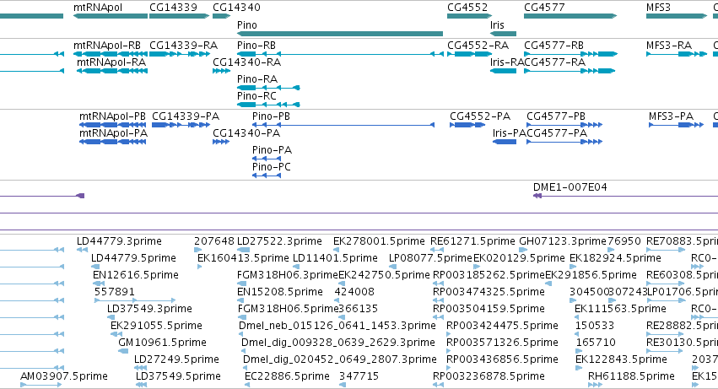Click the CG4577 gene feature

(x=570, y=16)
